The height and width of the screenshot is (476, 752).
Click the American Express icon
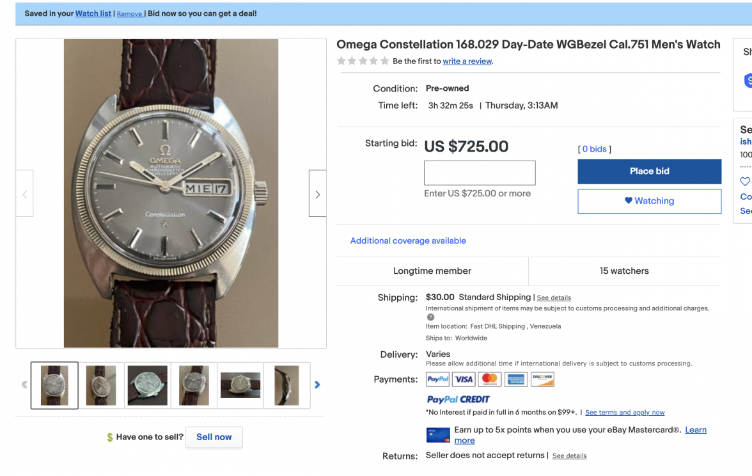click(x=515, y=379)
